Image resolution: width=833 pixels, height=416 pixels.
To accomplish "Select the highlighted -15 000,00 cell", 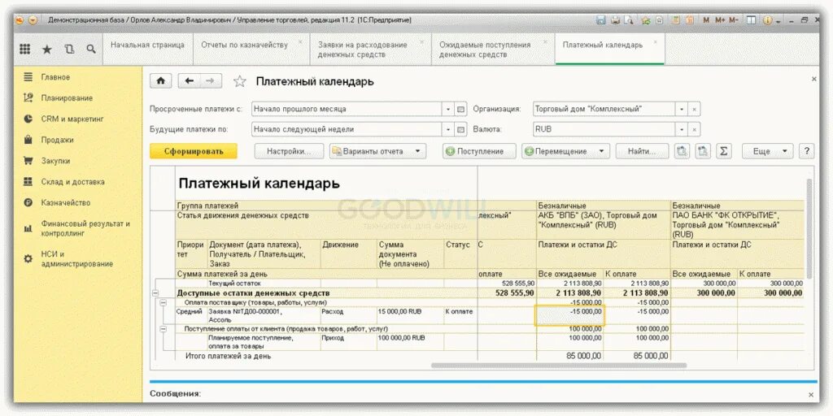I will point(570,315).
